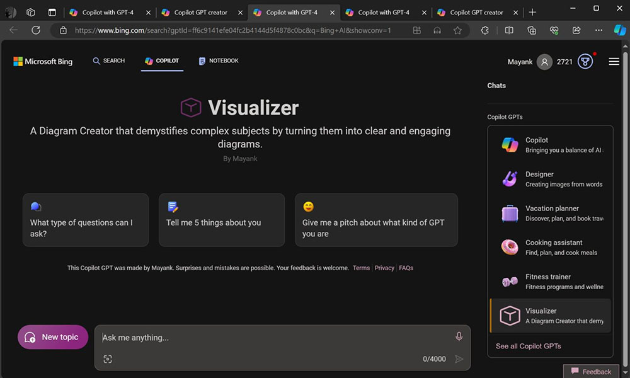Click the Mayank account name
The image size is (630, 378).
coord(520,62)
